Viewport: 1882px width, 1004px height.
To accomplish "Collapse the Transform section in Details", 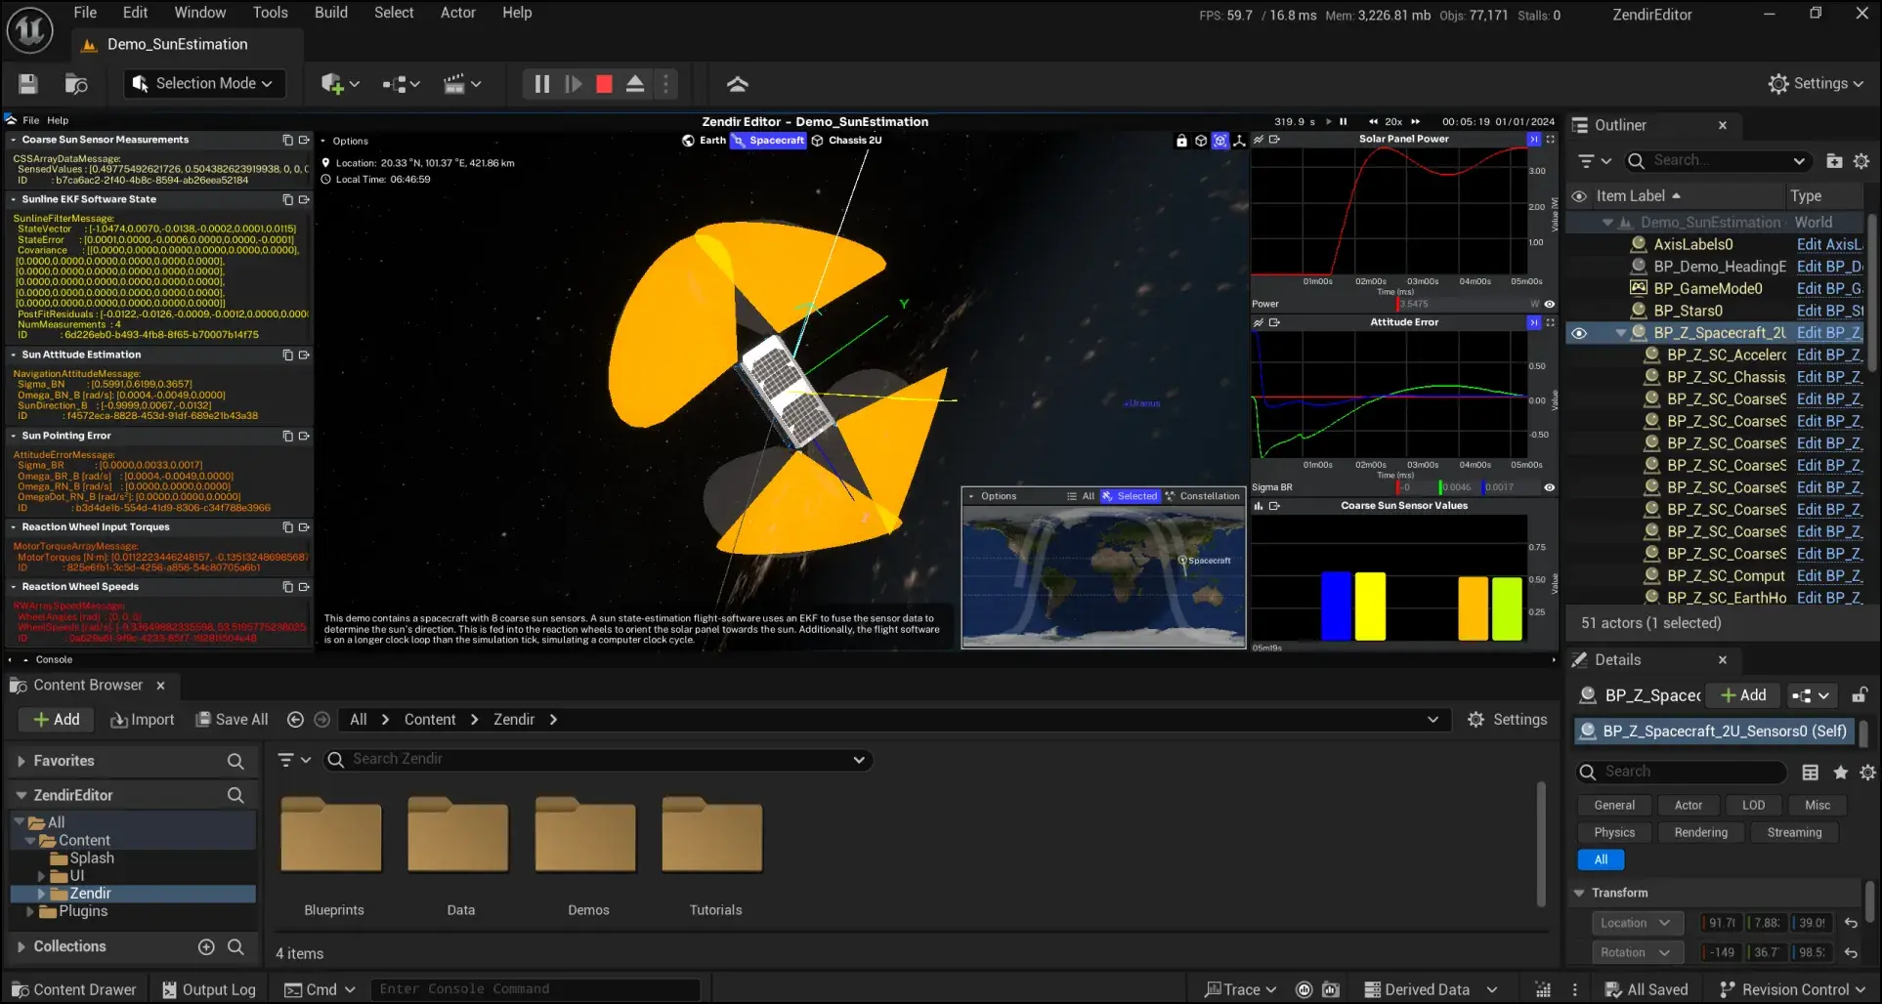I will pyautogui.click(x=1579, y=893).
